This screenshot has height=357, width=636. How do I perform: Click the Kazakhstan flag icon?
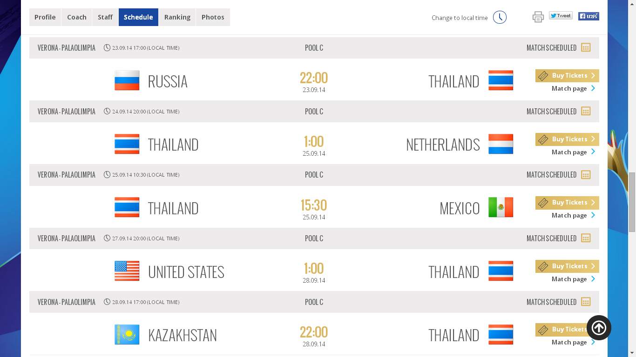[x=127, y=334]
